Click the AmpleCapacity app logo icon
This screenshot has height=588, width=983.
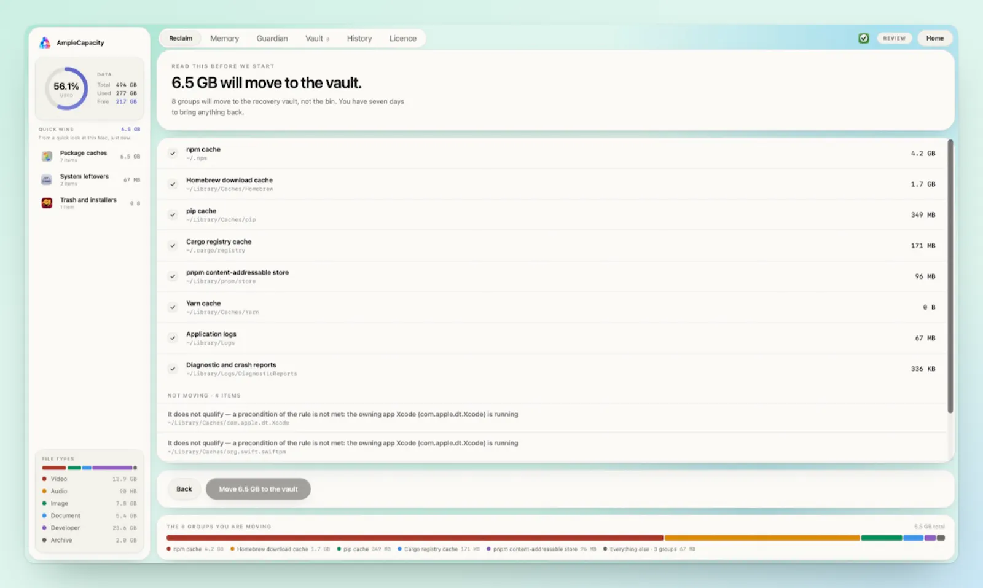[x=45, y=42]
